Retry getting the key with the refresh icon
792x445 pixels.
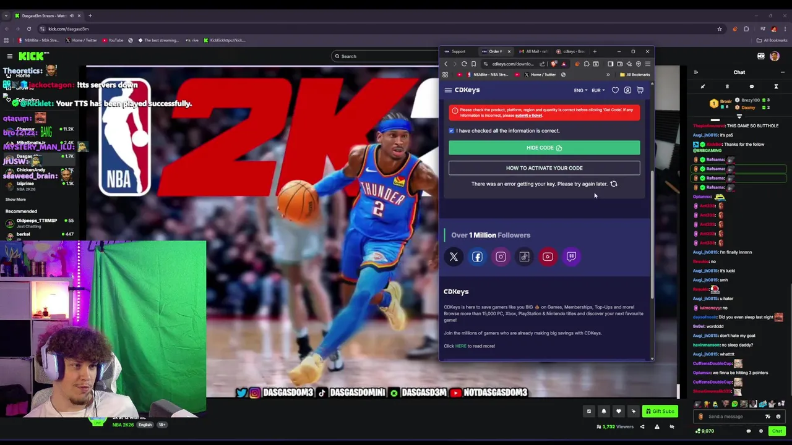614,184
